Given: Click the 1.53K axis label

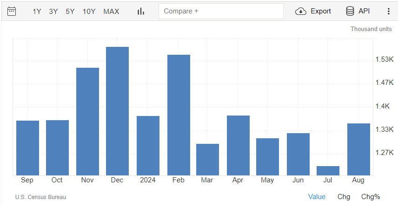Looking at the screenshot, I should pyautogui.click(x=385, y=59).
